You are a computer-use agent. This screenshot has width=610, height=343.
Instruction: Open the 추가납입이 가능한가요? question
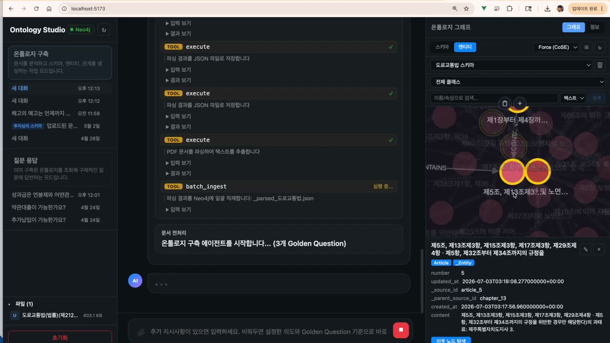tap(60, 220)
